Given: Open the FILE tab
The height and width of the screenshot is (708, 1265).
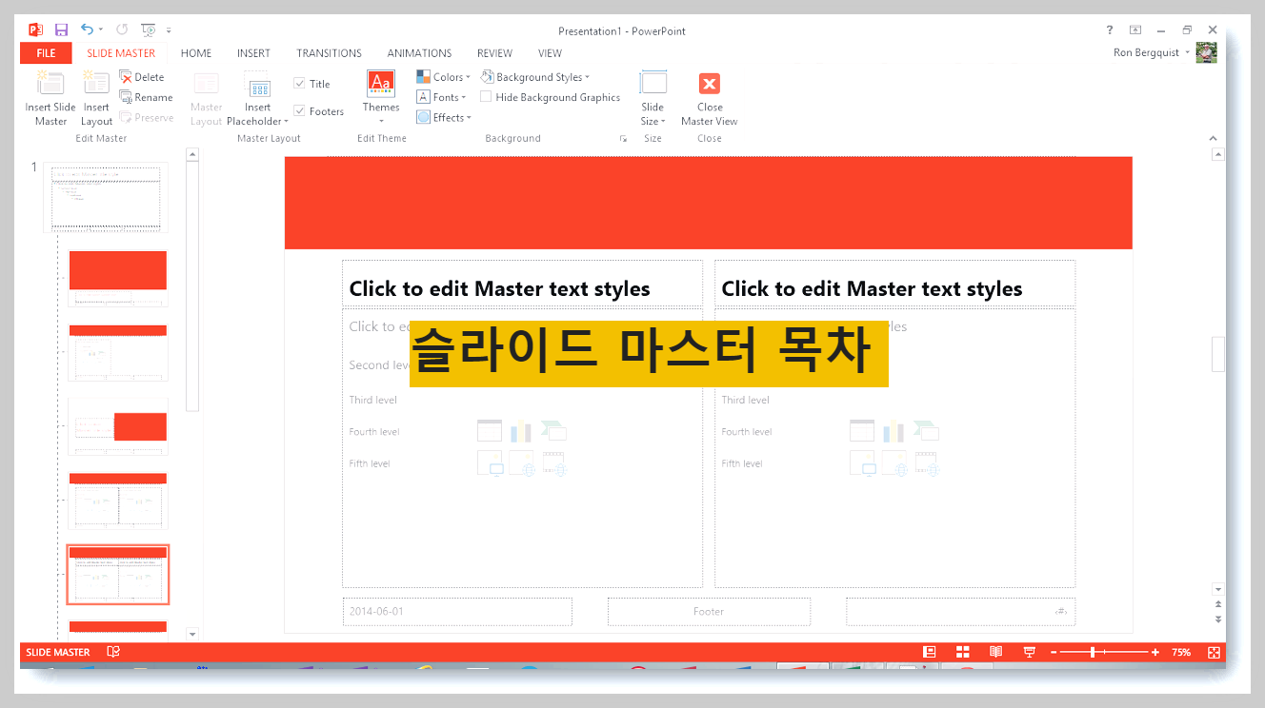Looking at the screenshot, I should coord(46,53).
